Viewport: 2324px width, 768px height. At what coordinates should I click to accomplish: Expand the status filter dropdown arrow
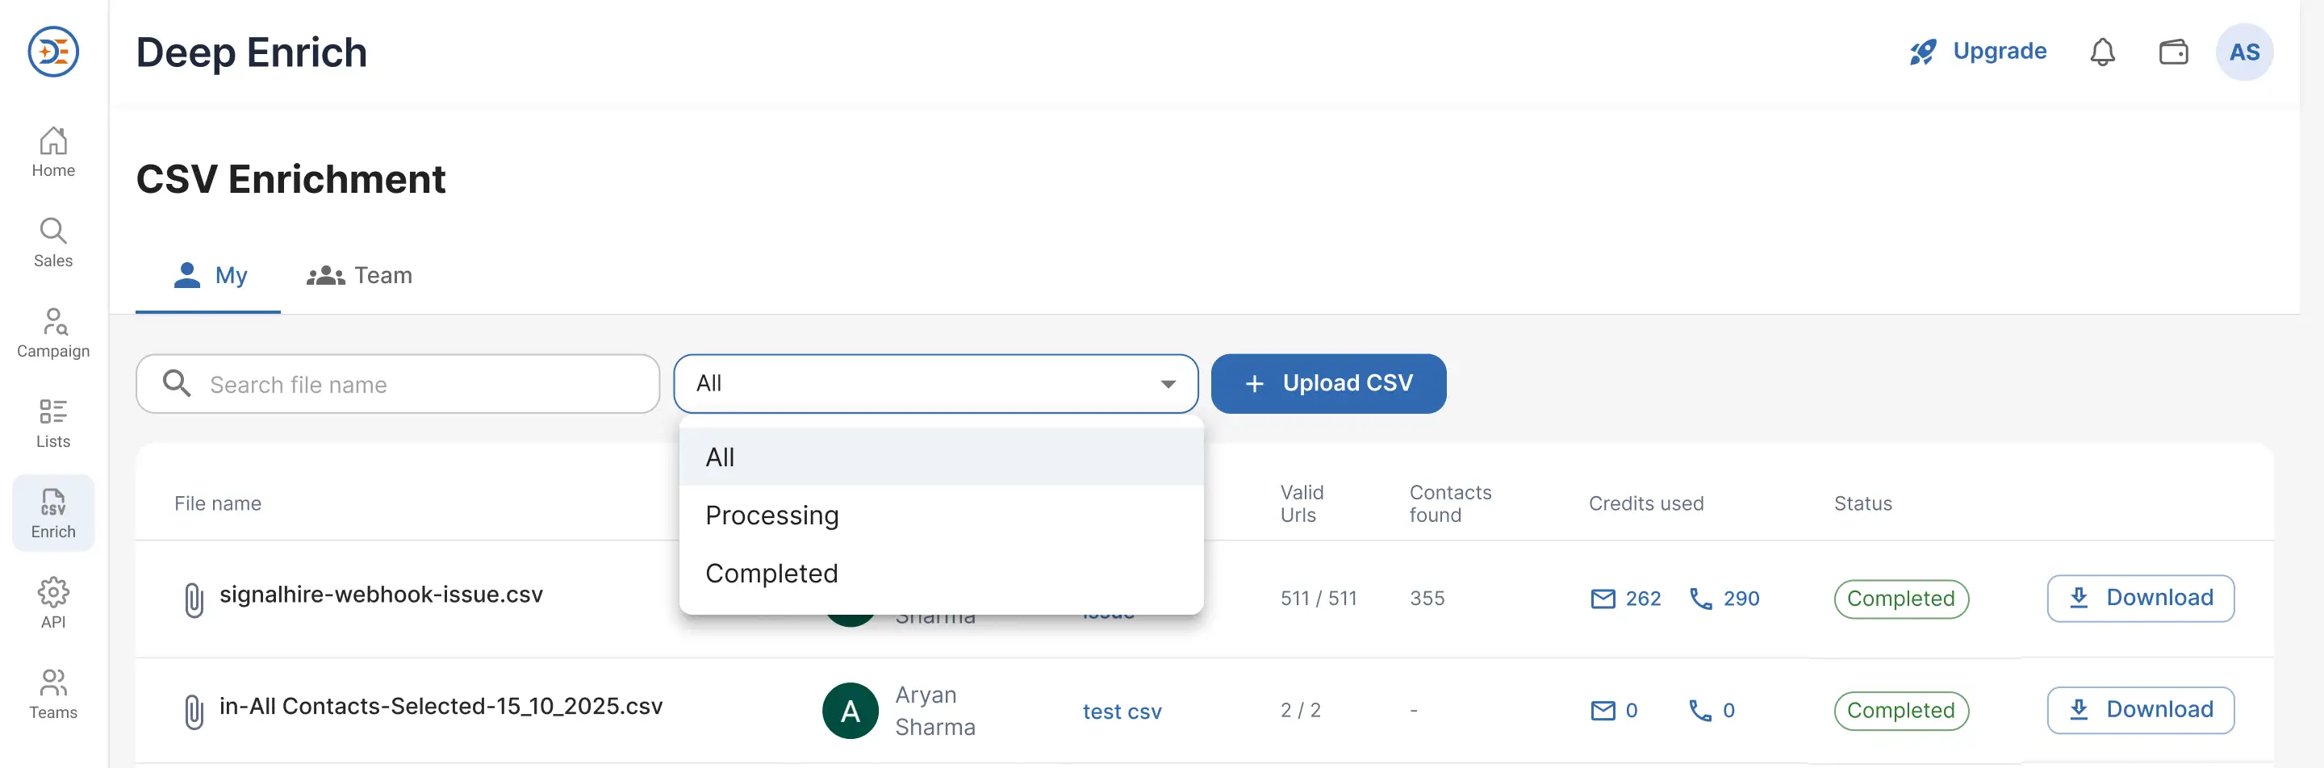(x=1168, y=384)
